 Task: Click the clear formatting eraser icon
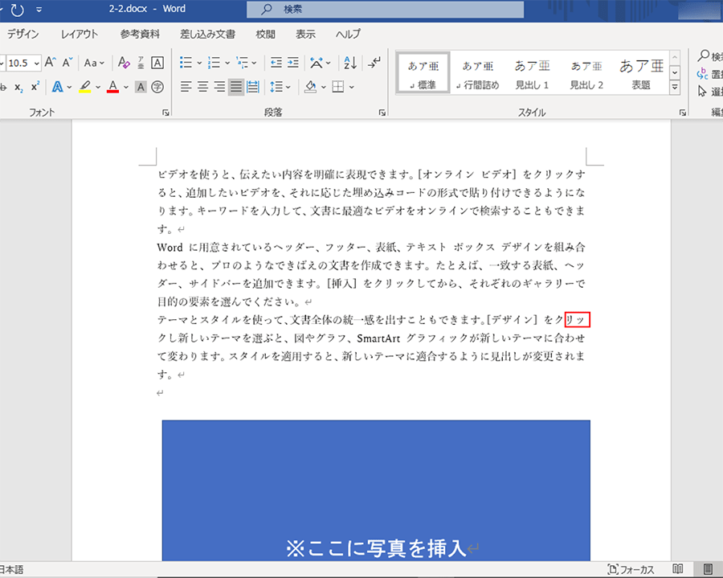[124, 63]
